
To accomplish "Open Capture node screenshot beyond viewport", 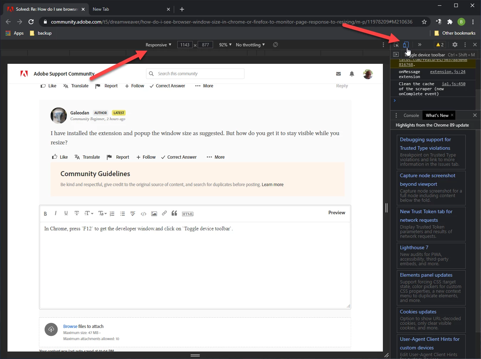I will 431,188.
